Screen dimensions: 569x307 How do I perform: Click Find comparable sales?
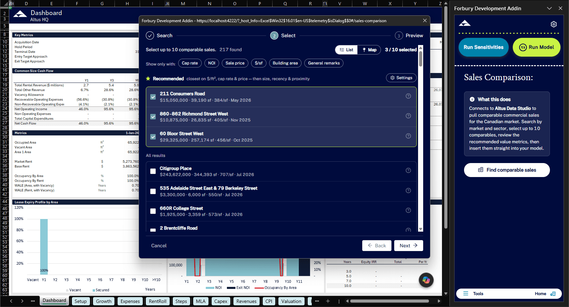(x=507, y=170)
